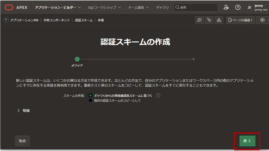Open the アプリケーション・ビルダー menu
The image size is (269, 151).
[x=55, y=7]
